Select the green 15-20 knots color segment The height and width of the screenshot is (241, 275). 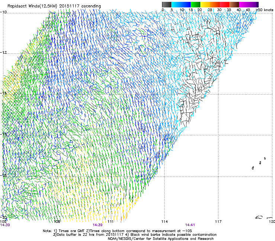(x=195, y=4)
